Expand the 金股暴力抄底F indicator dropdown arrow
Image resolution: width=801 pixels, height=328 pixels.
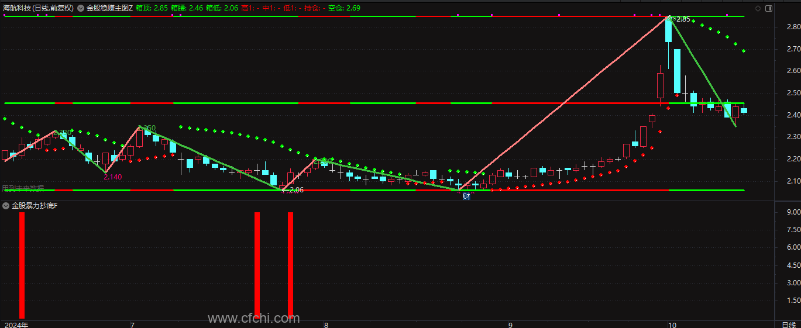coord(6,206)
